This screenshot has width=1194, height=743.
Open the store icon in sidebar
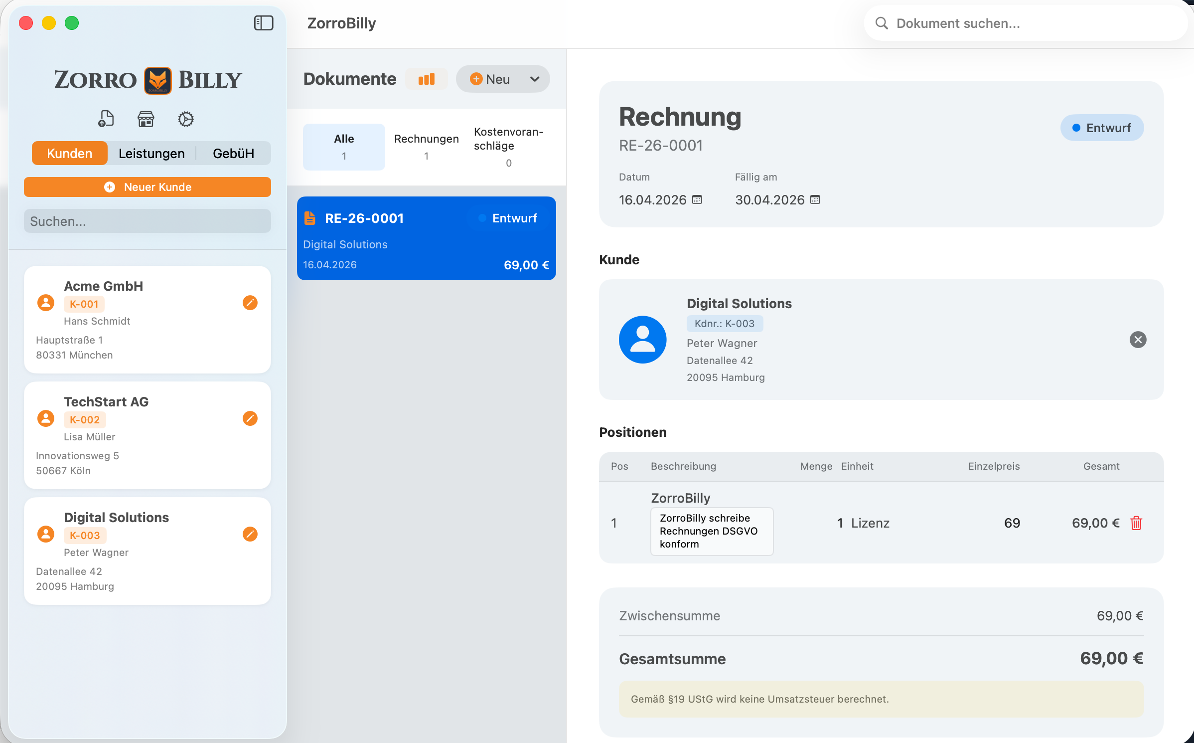[x=146, y=119]
